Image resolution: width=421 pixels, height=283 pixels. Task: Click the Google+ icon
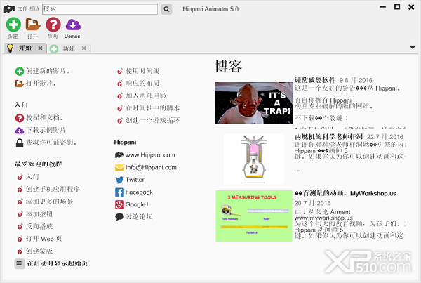click(119, 204)
